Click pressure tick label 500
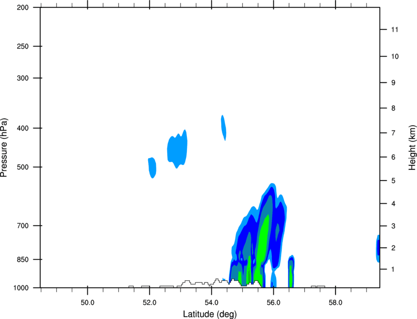The image size is (417, 319). point(23,167)
